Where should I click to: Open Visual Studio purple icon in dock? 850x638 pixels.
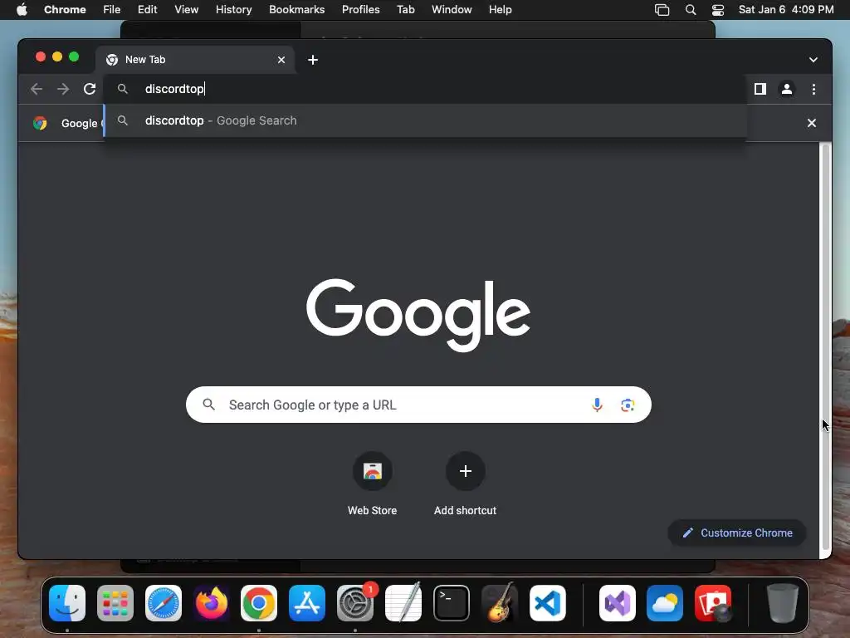[618, 603]
